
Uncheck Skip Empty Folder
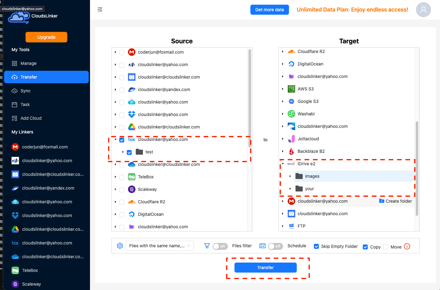tap(316, 246)
